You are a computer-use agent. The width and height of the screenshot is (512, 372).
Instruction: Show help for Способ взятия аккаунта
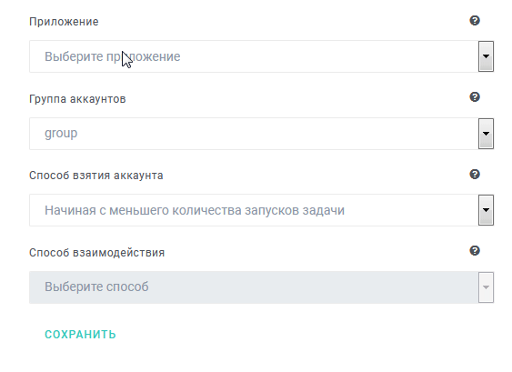(x=475, y=174)
